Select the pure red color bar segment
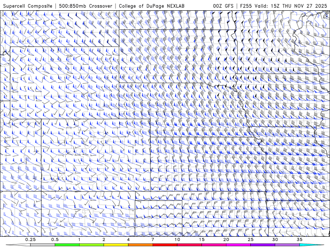 tap(165, 245)
